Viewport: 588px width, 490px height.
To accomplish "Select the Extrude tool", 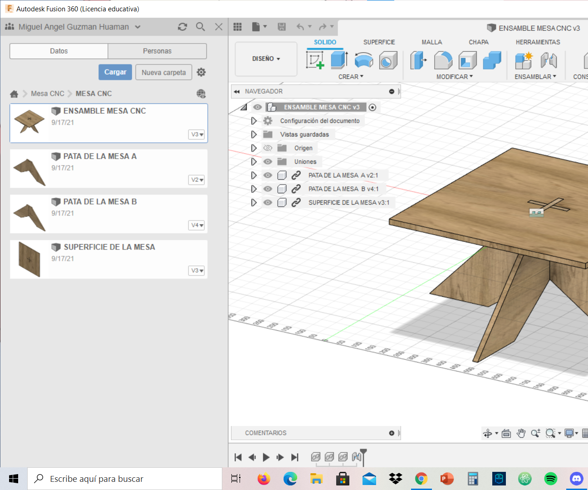I will click(339, 60).
